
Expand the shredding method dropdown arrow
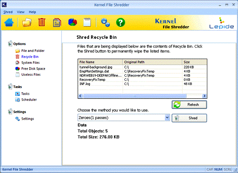point(167,118)
